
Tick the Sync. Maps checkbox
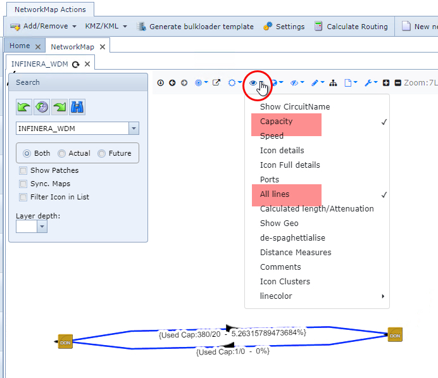(23, 184)
